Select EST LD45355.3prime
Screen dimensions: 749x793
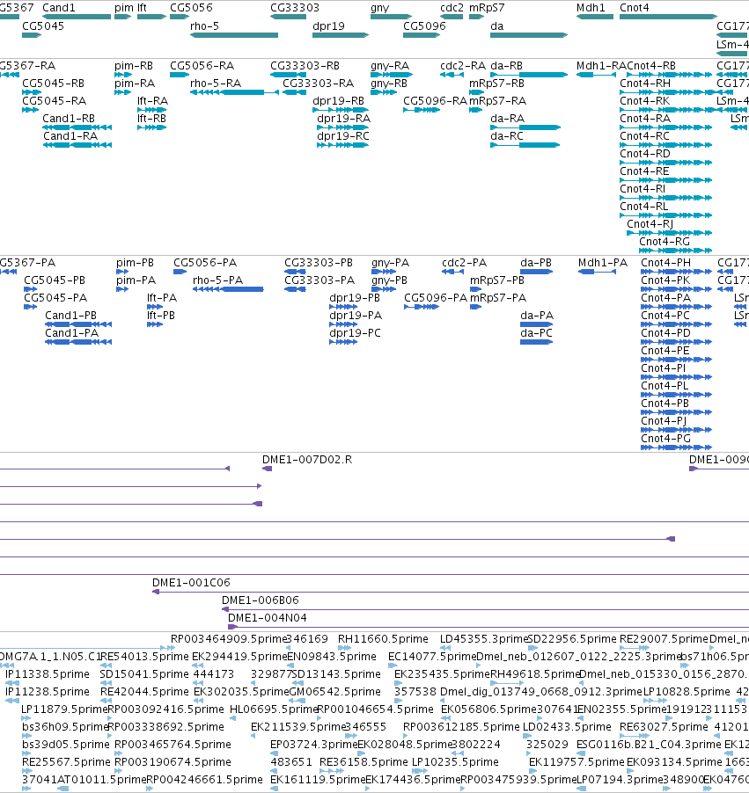point(484,639)
